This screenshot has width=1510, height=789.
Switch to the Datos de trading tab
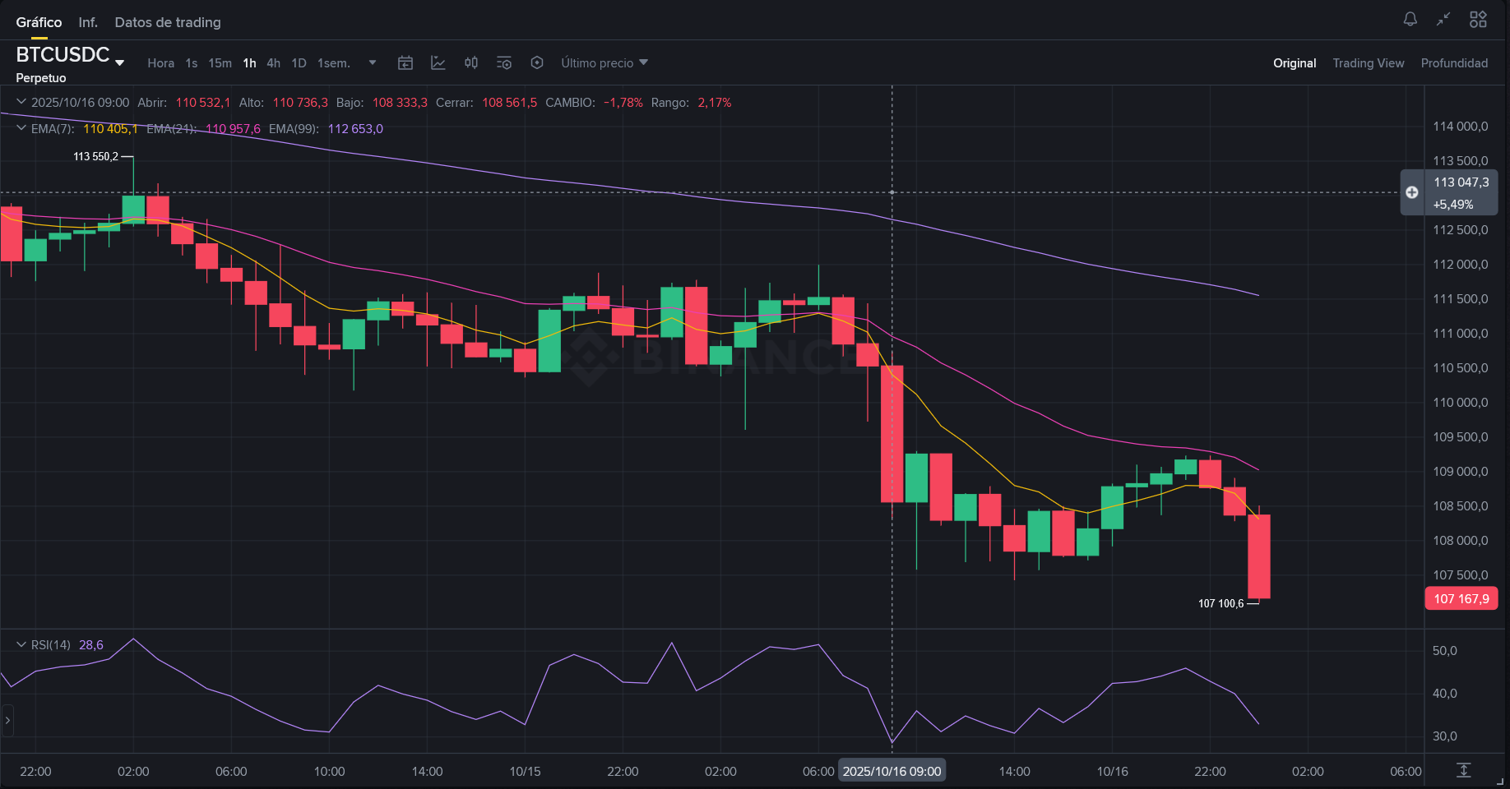coord(168,22)
